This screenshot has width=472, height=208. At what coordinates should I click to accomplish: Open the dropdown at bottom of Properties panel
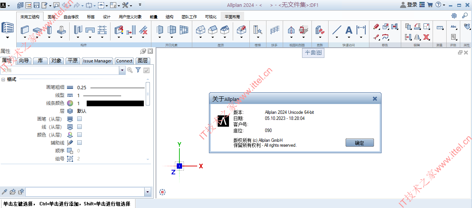click(148, 192)
